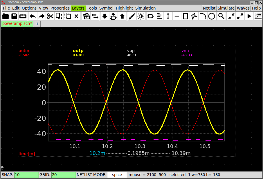The width and height of the screenshot is (263, 179).
Task: Save schematic using the floppy disk icon
Action: tap(15, 16)
